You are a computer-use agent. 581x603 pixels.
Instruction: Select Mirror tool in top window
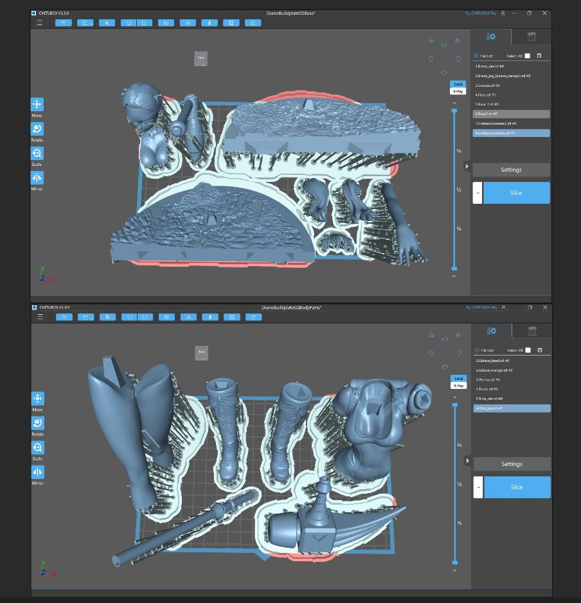tap(37, 177)
